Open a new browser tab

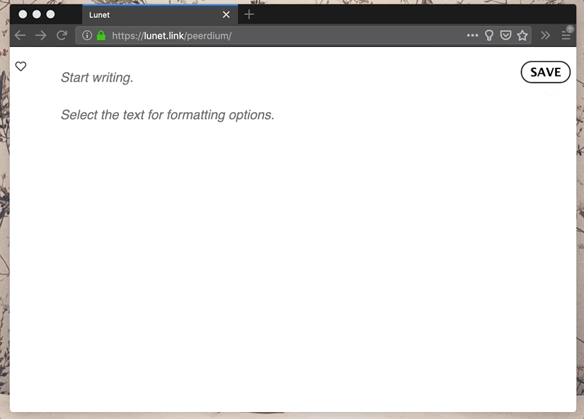(249, 15)
